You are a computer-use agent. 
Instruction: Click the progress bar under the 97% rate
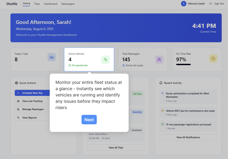(x=183, y=64)
